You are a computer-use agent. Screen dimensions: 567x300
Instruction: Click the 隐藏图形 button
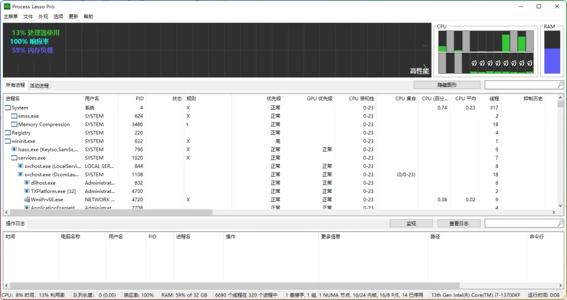tap(447, 85)
